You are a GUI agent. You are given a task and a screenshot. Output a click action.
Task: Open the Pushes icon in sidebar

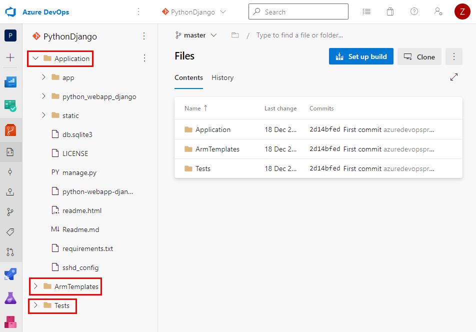point(10,192)
